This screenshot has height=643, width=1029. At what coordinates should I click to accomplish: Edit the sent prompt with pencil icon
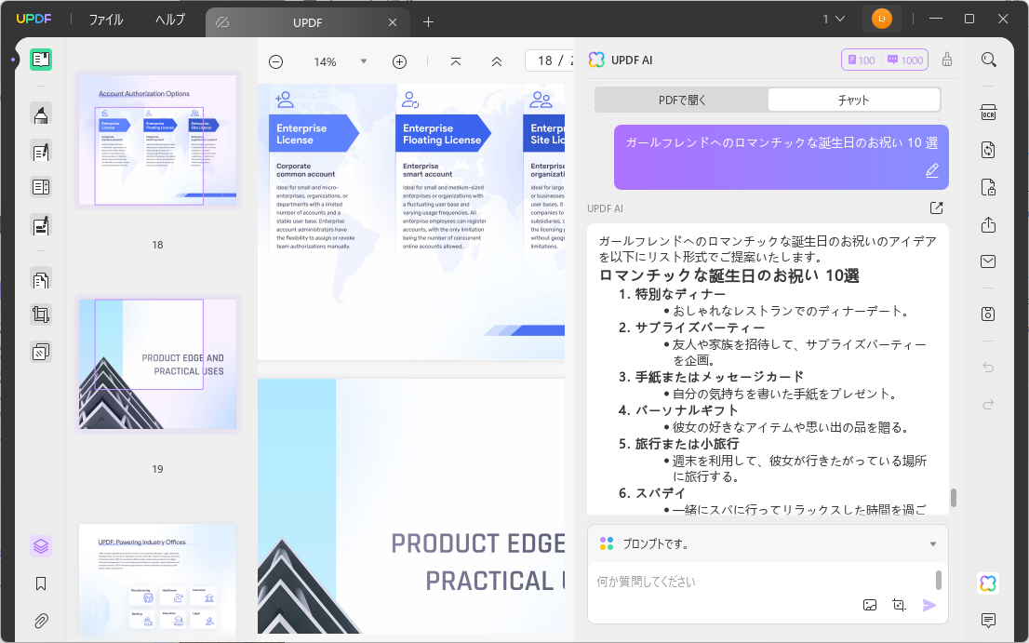coord(932,170)
